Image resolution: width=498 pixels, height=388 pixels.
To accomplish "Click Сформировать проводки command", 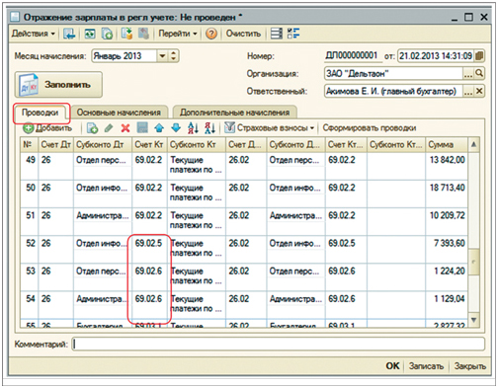I will coord(370,128).
